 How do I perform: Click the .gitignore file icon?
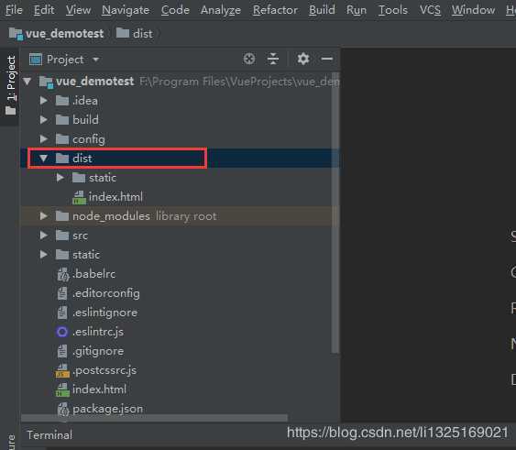point(62,351)
